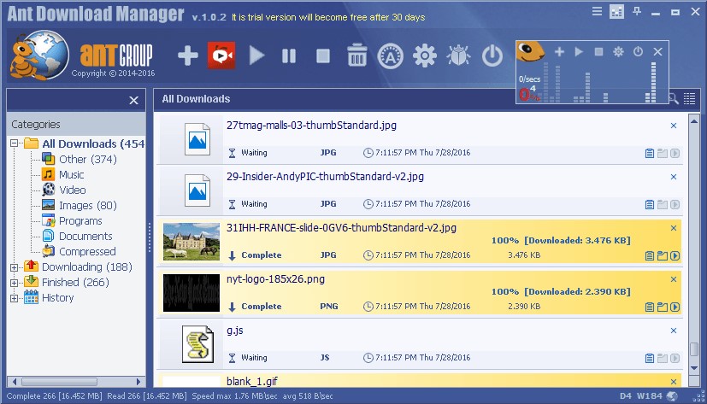Select the Documents category
Image resolution: width=707 pixels, height=404 pixels.
click(x=85, y=236)
